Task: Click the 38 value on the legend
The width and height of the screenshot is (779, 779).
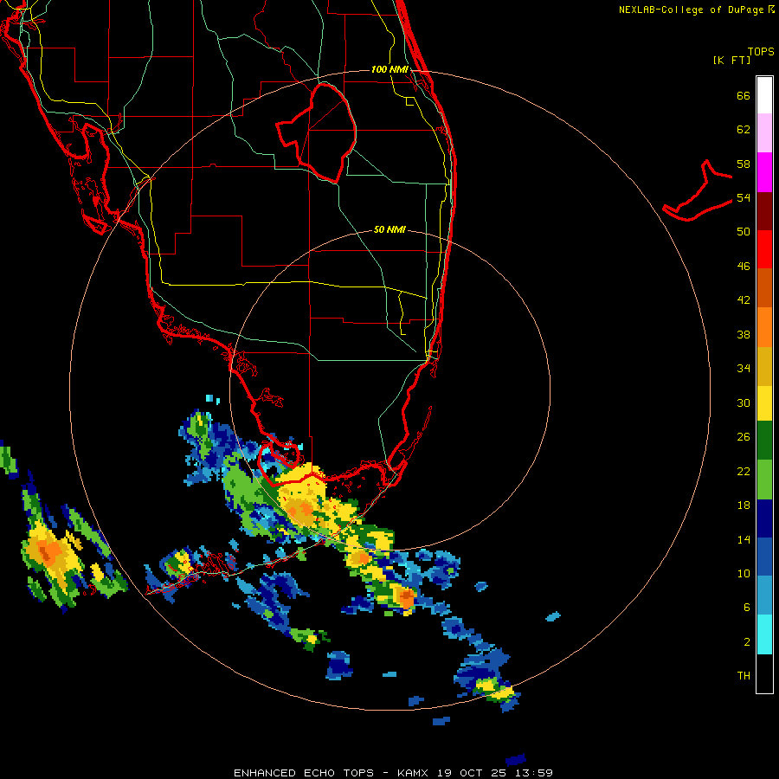Action: [744, 334]
